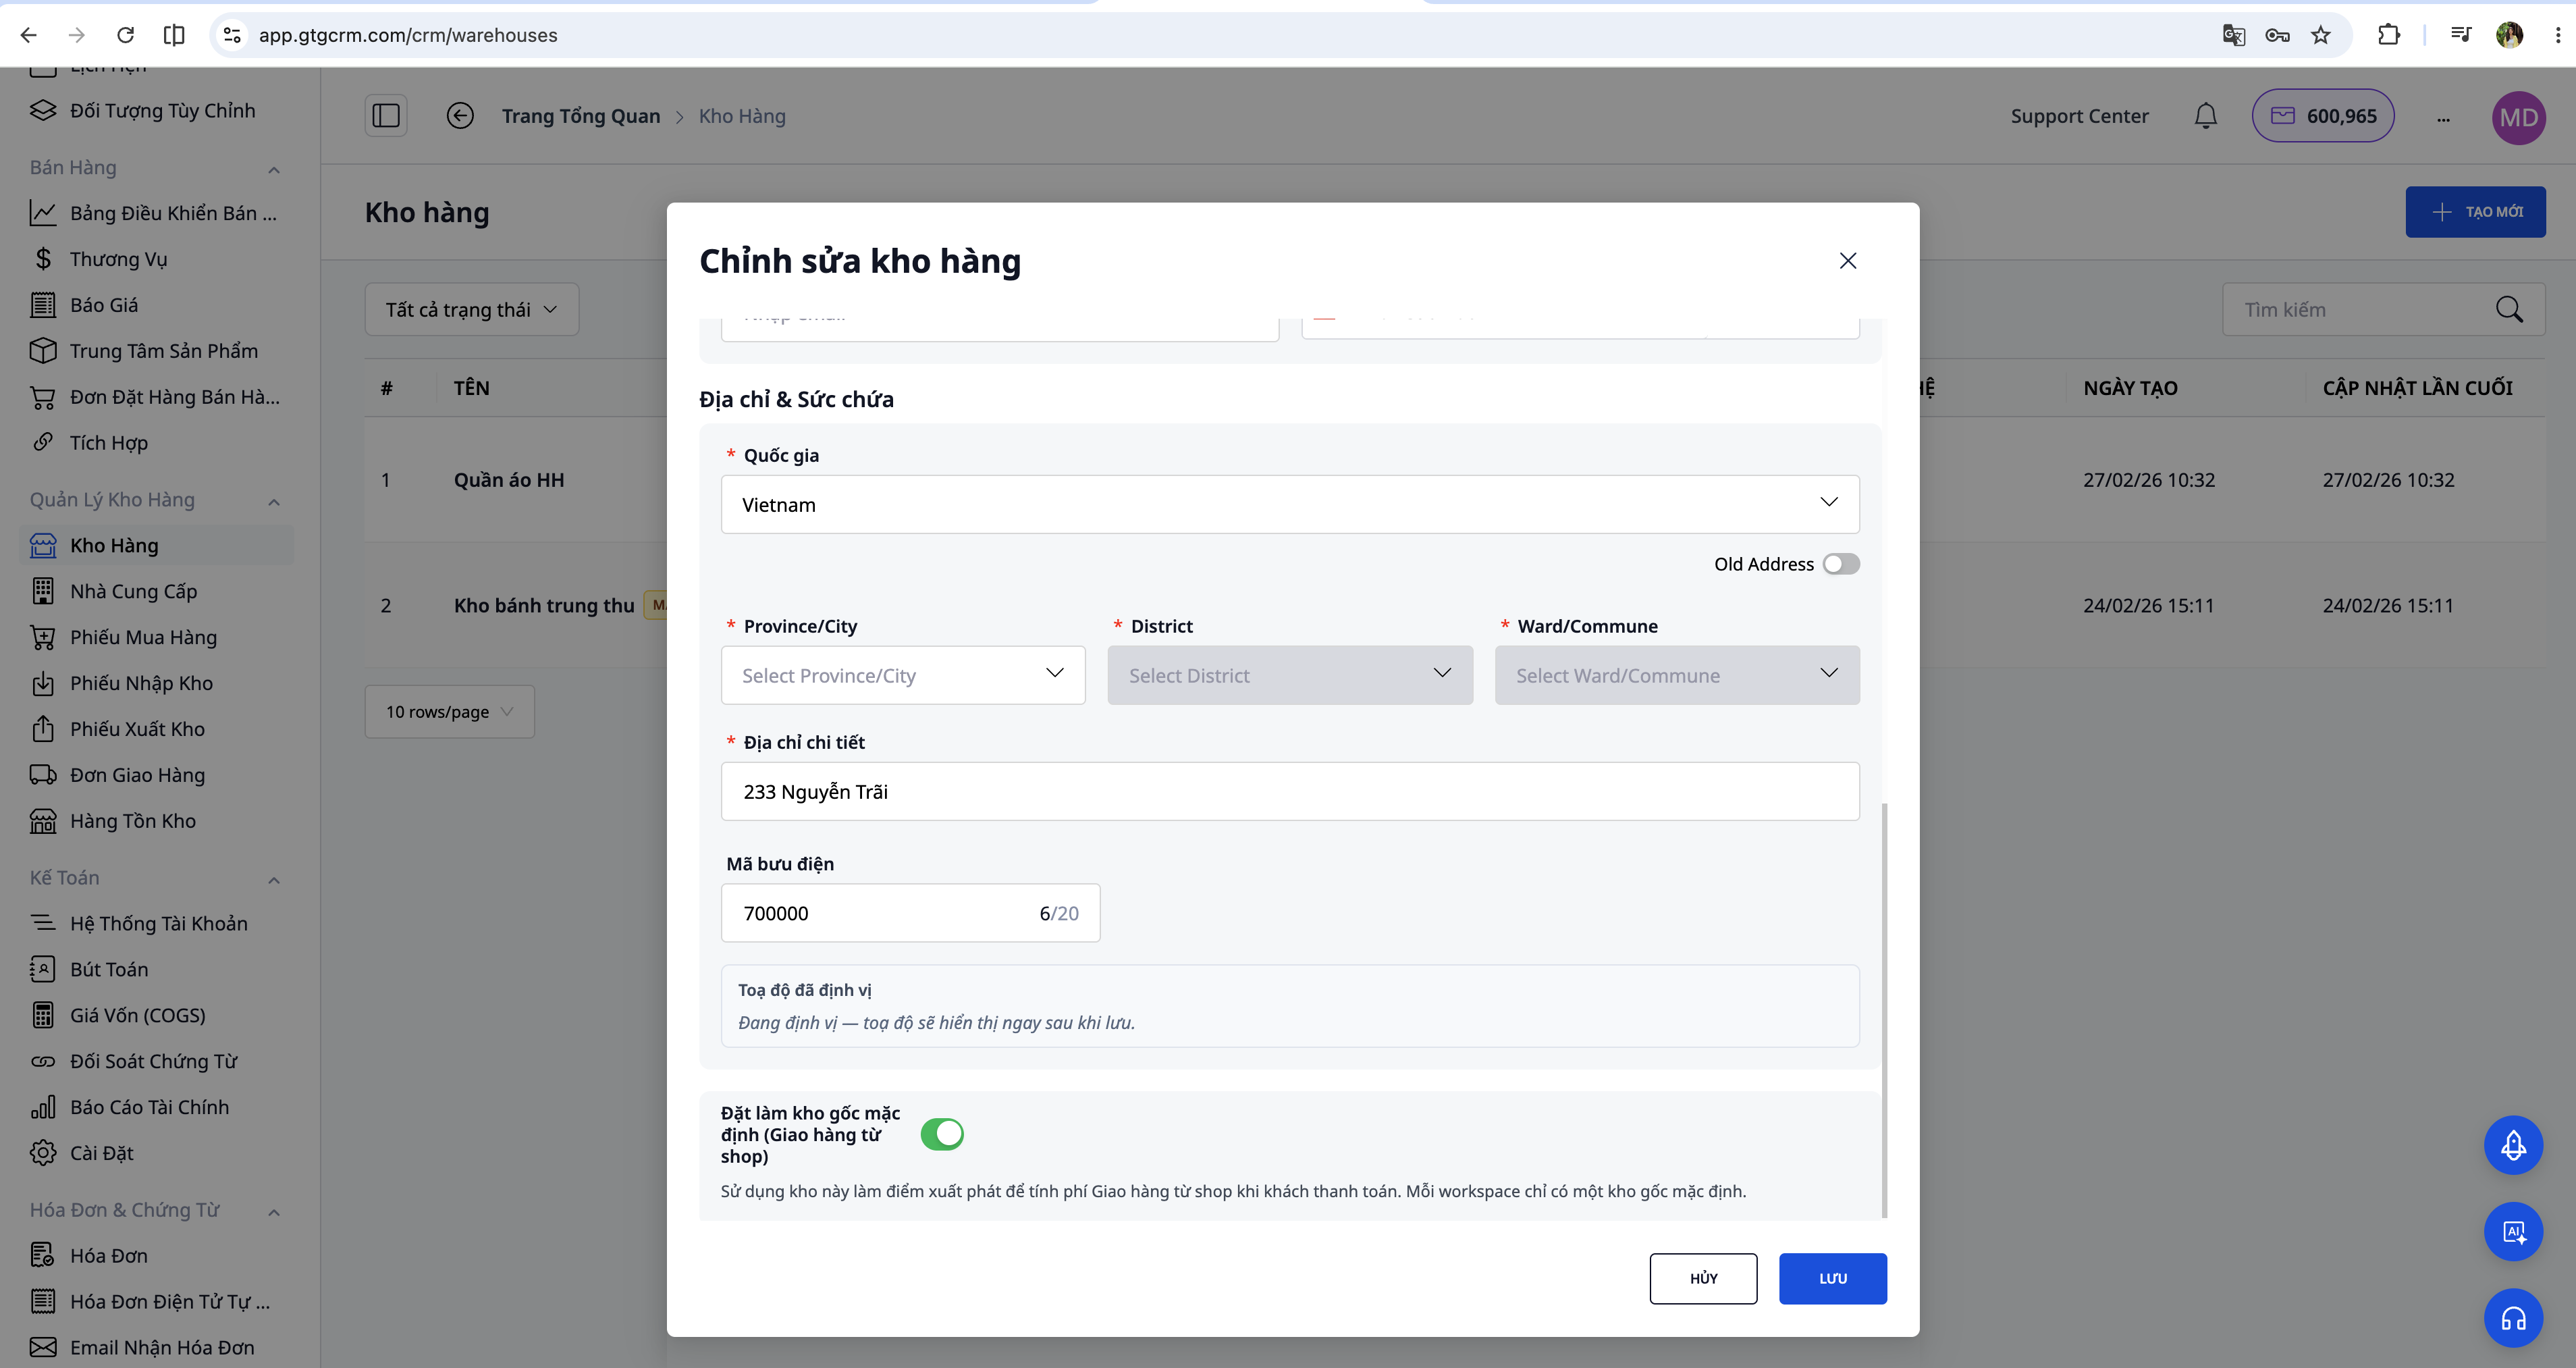
Task: Open Nhà Cung Cấp in sidebar
Action: point(157,591)
